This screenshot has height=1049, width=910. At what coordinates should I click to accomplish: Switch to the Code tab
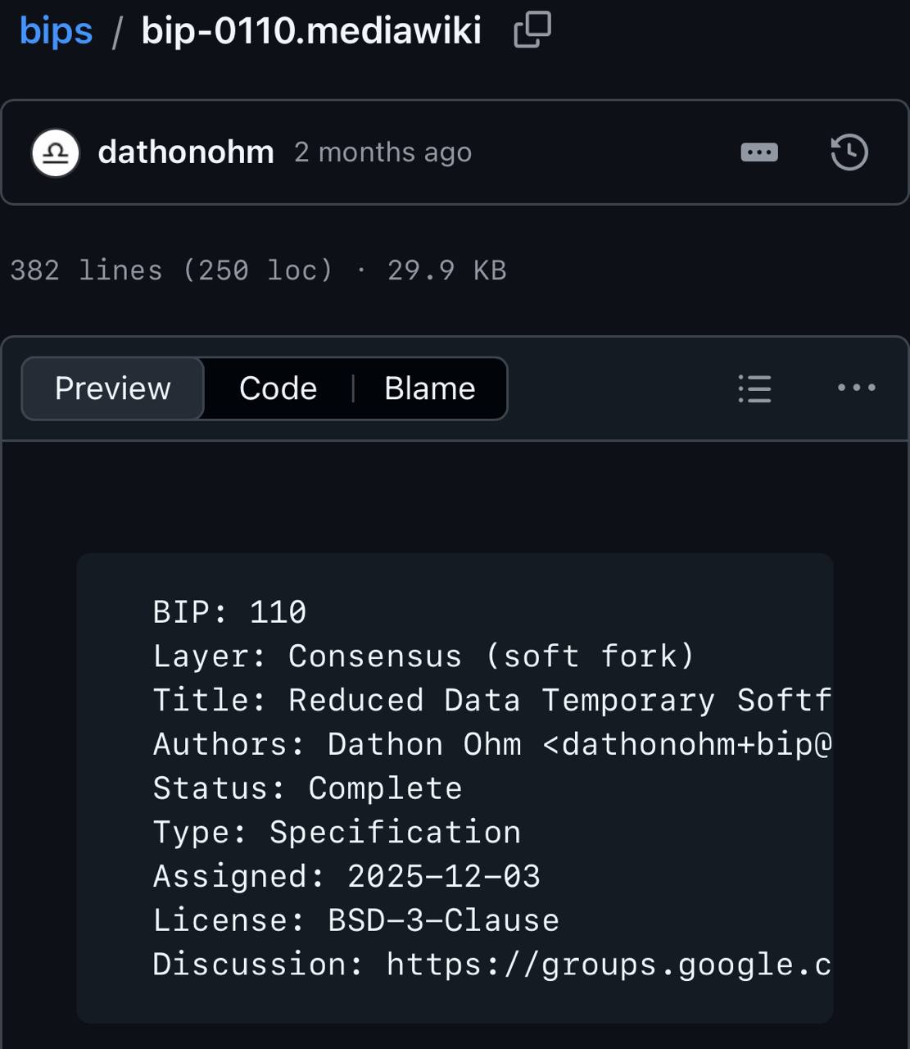click(x=278, y=388)
